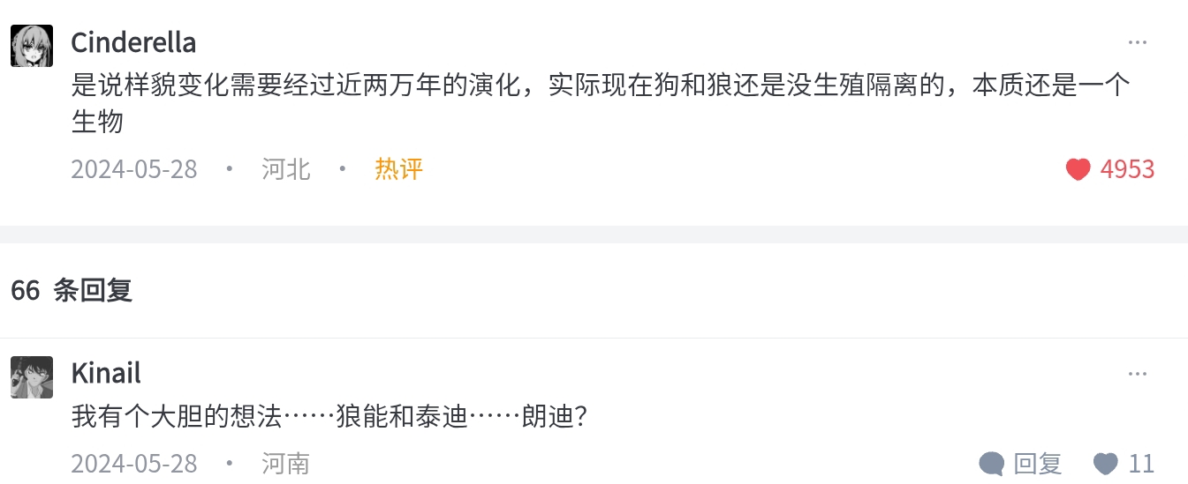Select Kinail's reply text about 泰迪
The image size is (1188, 484).
click(x=329, y=417)
